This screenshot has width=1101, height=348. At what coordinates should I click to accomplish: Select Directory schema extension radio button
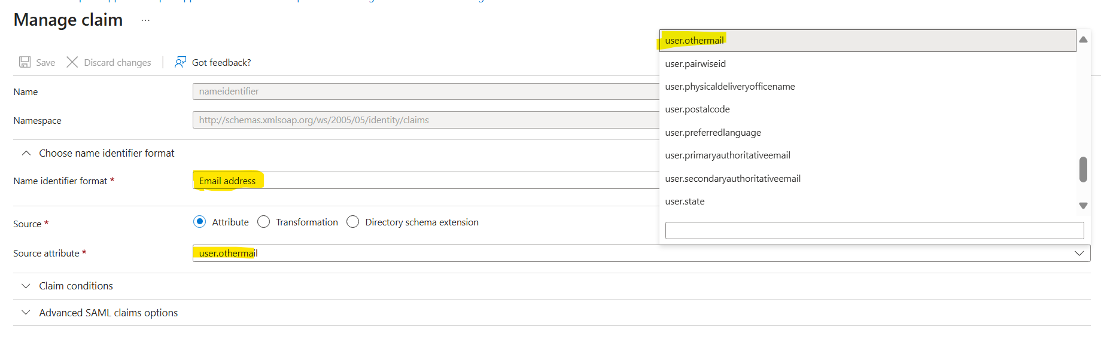click(x=353, y=222)
